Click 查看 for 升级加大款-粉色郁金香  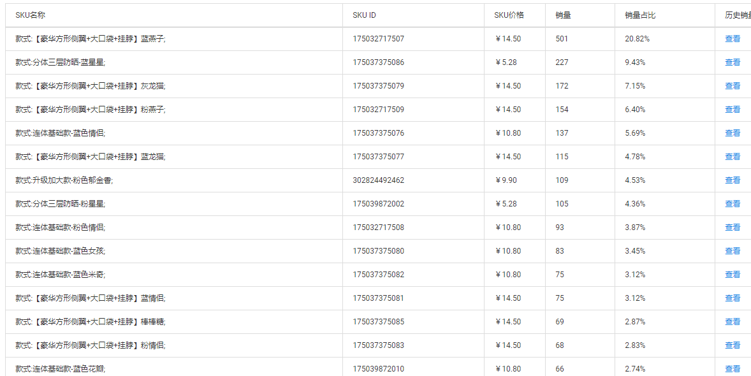pyautogui.click(x=733, y=180)
